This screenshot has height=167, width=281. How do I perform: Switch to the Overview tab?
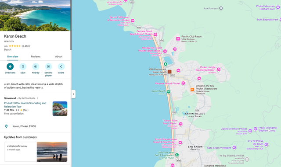13,56
